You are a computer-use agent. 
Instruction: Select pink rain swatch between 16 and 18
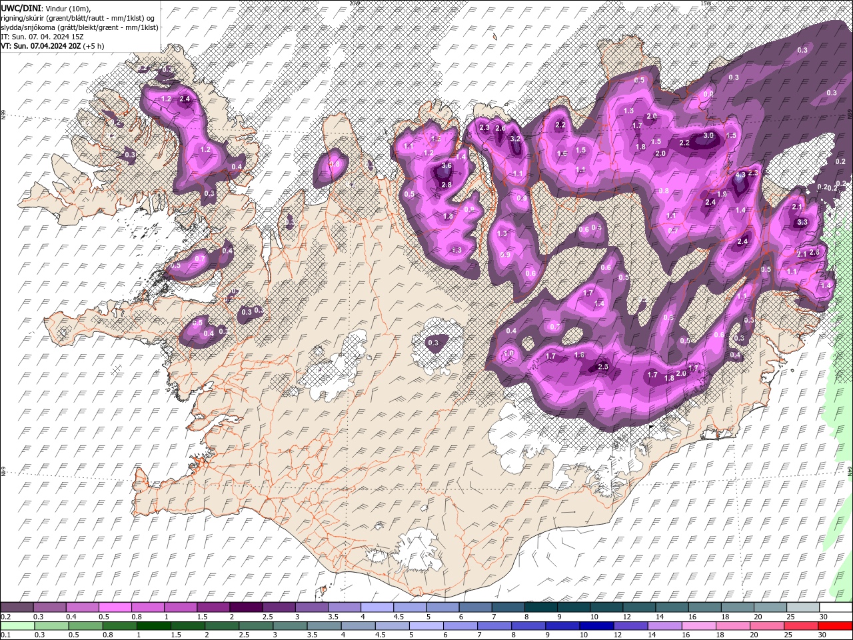coord(699,626)
